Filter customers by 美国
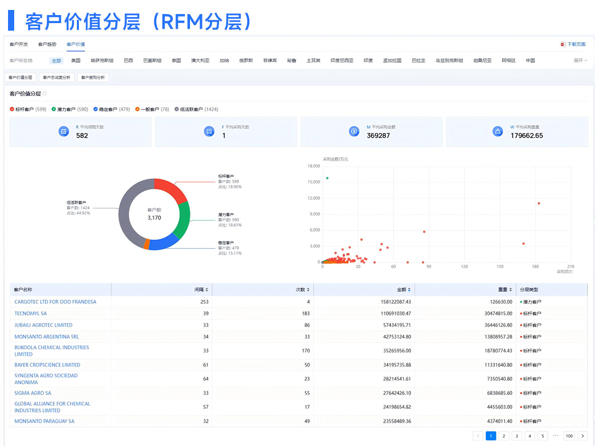The width and height of the screenshot is (598, 446). [x=76, y=61]
